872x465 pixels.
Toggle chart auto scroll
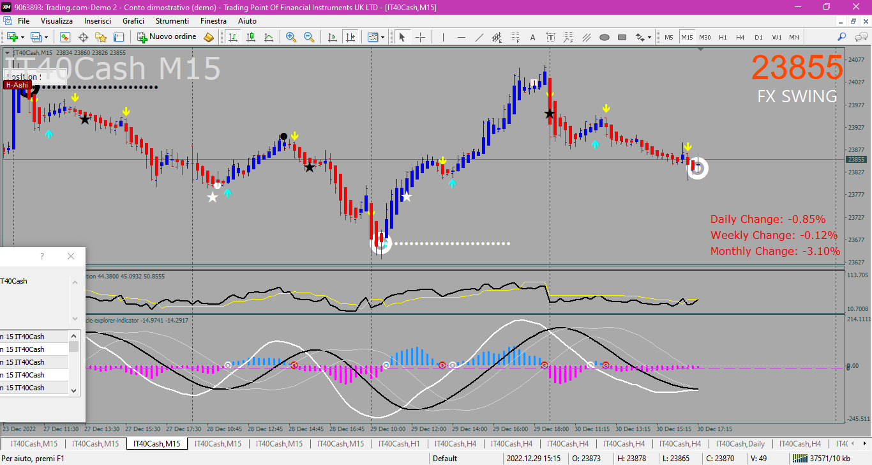pyautogui.click(x=332, y=37)
